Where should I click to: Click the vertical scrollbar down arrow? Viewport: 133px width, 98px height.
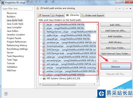[98, 81]
